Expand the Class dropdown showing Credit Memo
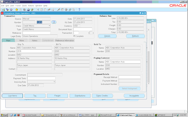The image size is (188, 117). (49, 26)
